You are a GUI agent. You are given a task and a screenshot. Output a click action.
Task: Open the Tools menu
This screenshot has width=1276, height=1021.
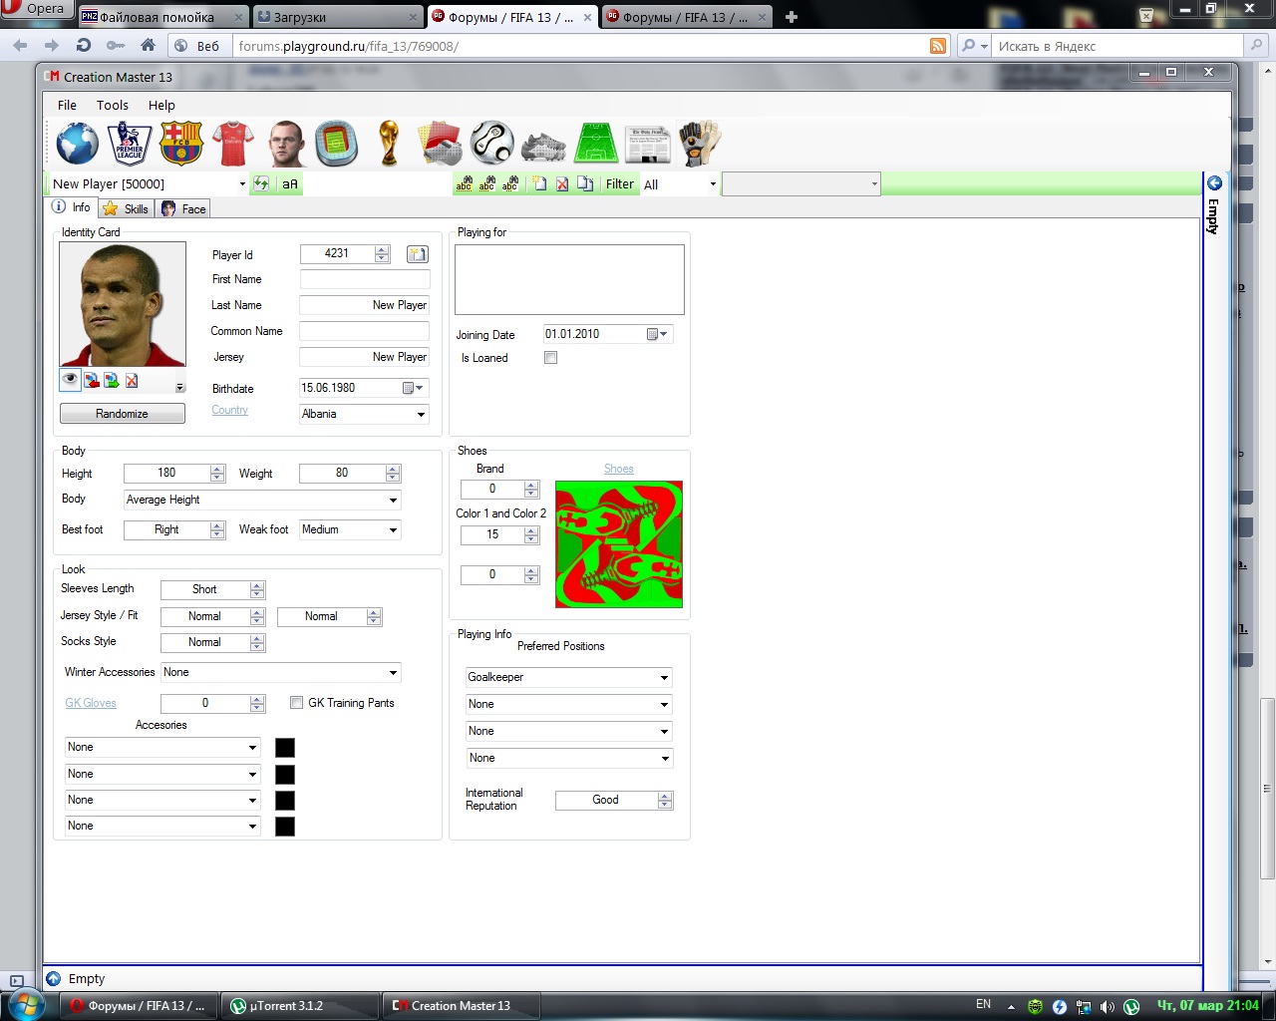(x=113, y=106)
